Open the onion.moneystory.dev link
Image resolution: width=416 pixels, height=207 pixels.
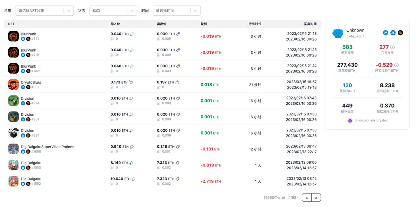pyautogui.click(x=371, y=120)
